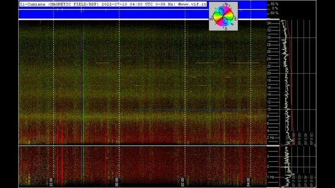
Task: Select the 04:00 time axis label
Action: coord(248,182)
